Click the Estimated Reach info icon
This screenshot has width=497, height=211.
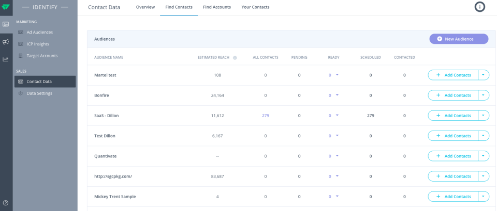[x=235, y=58]
